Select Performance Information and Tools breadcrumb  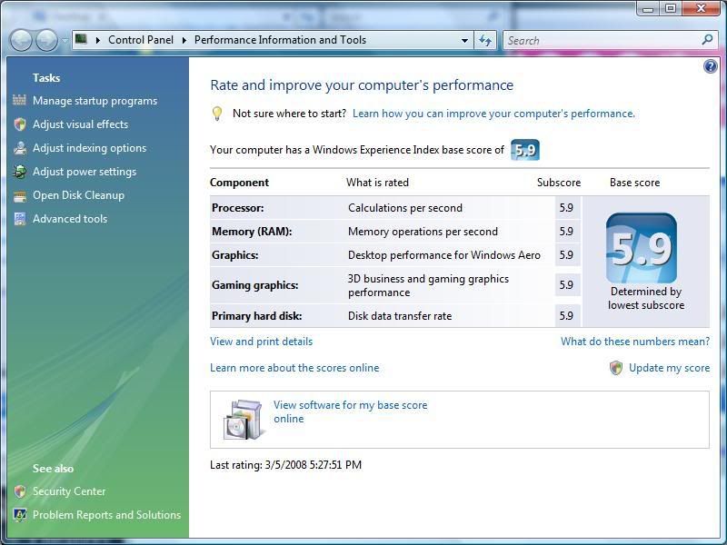tap(280, 40)
